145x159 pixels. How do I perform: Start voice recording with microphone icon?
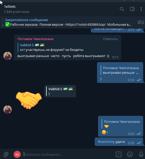click(141, 154)
